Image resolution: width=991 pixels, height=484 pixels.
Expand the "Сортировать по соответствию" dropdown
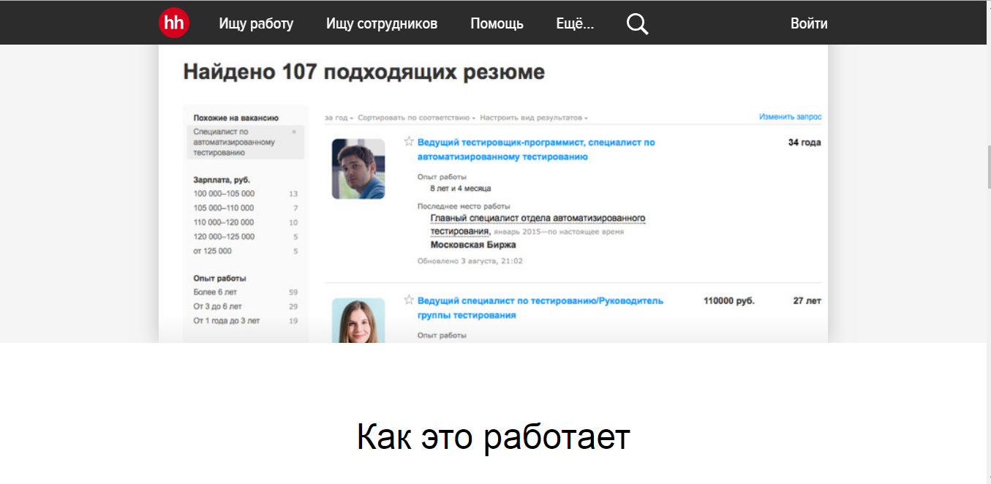(416, 116)
